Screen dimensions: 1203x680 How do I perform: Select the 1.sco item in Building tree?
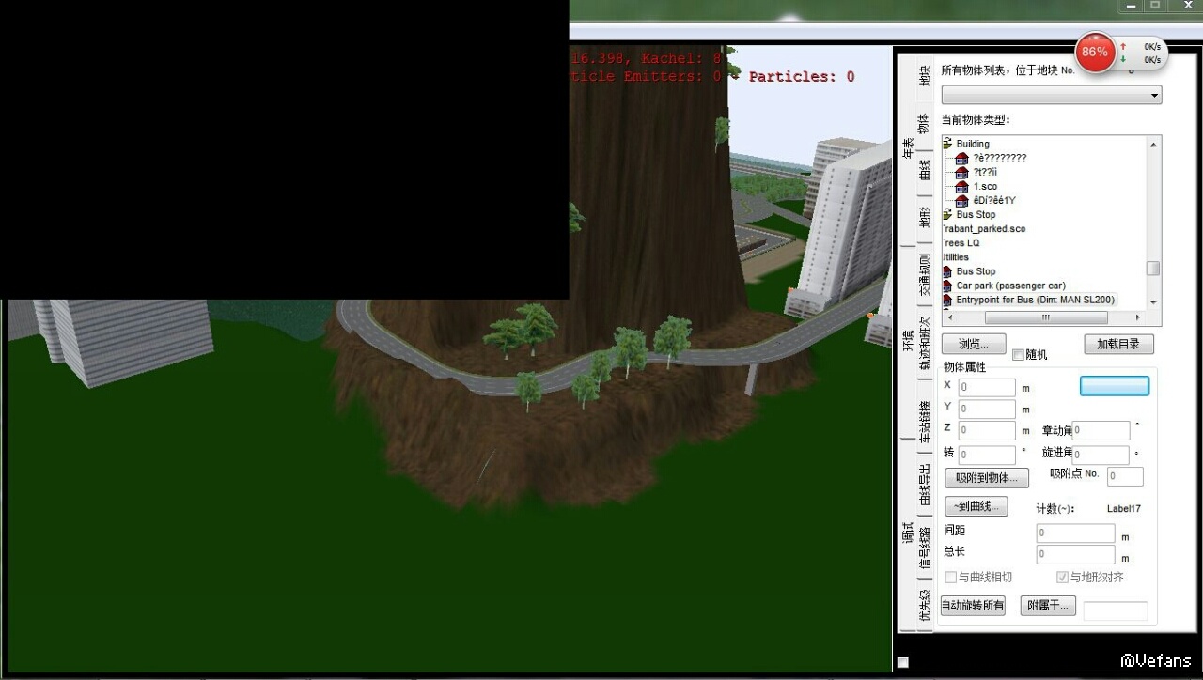pyautogui.click(x=985, y=187)
